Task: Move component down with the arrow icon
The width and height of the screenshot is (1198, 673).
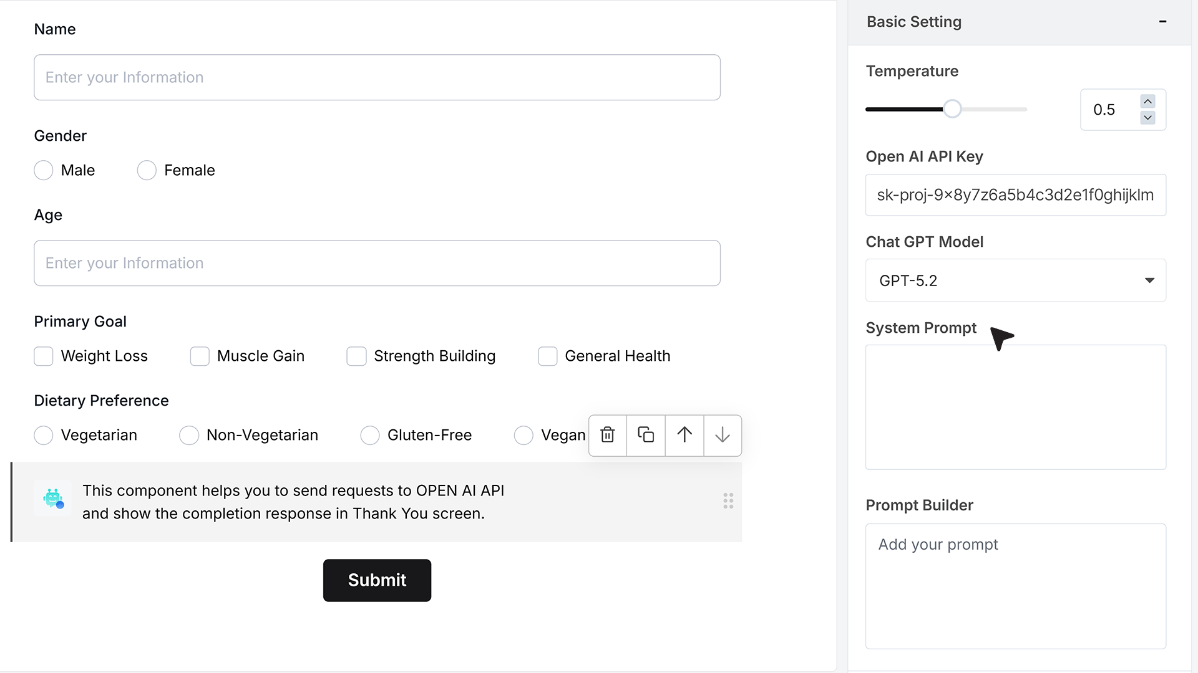Action: tap(723, 435)
